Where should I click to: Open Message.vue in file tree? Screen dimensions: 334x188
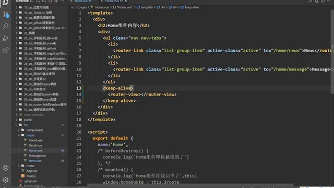[x=37, y=156]
